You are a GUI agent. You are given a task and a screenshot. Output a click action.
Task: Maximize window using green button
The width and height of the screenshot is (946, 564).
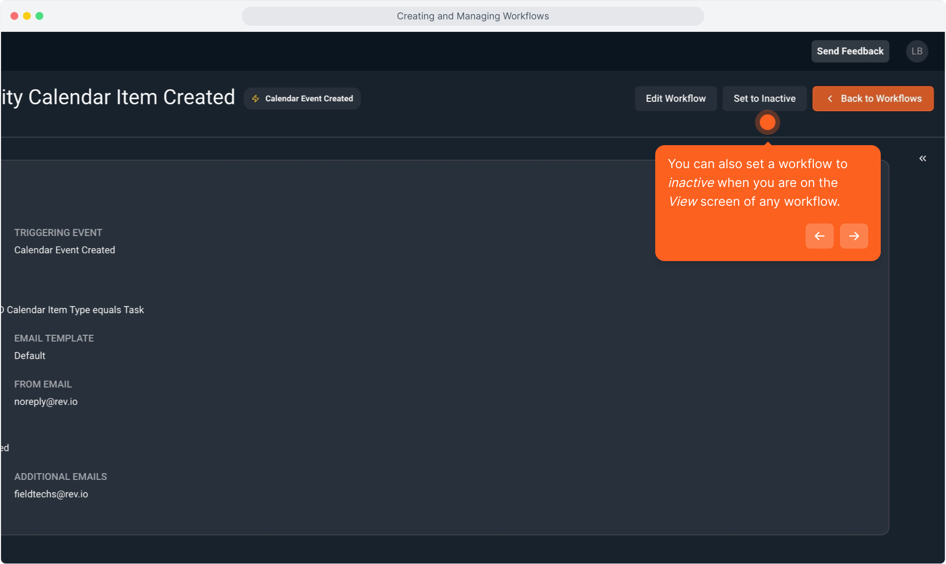click(39, 16)
